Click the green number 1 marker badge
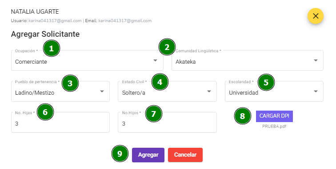This screenshot has width=336, height=169. click(52, 48)
